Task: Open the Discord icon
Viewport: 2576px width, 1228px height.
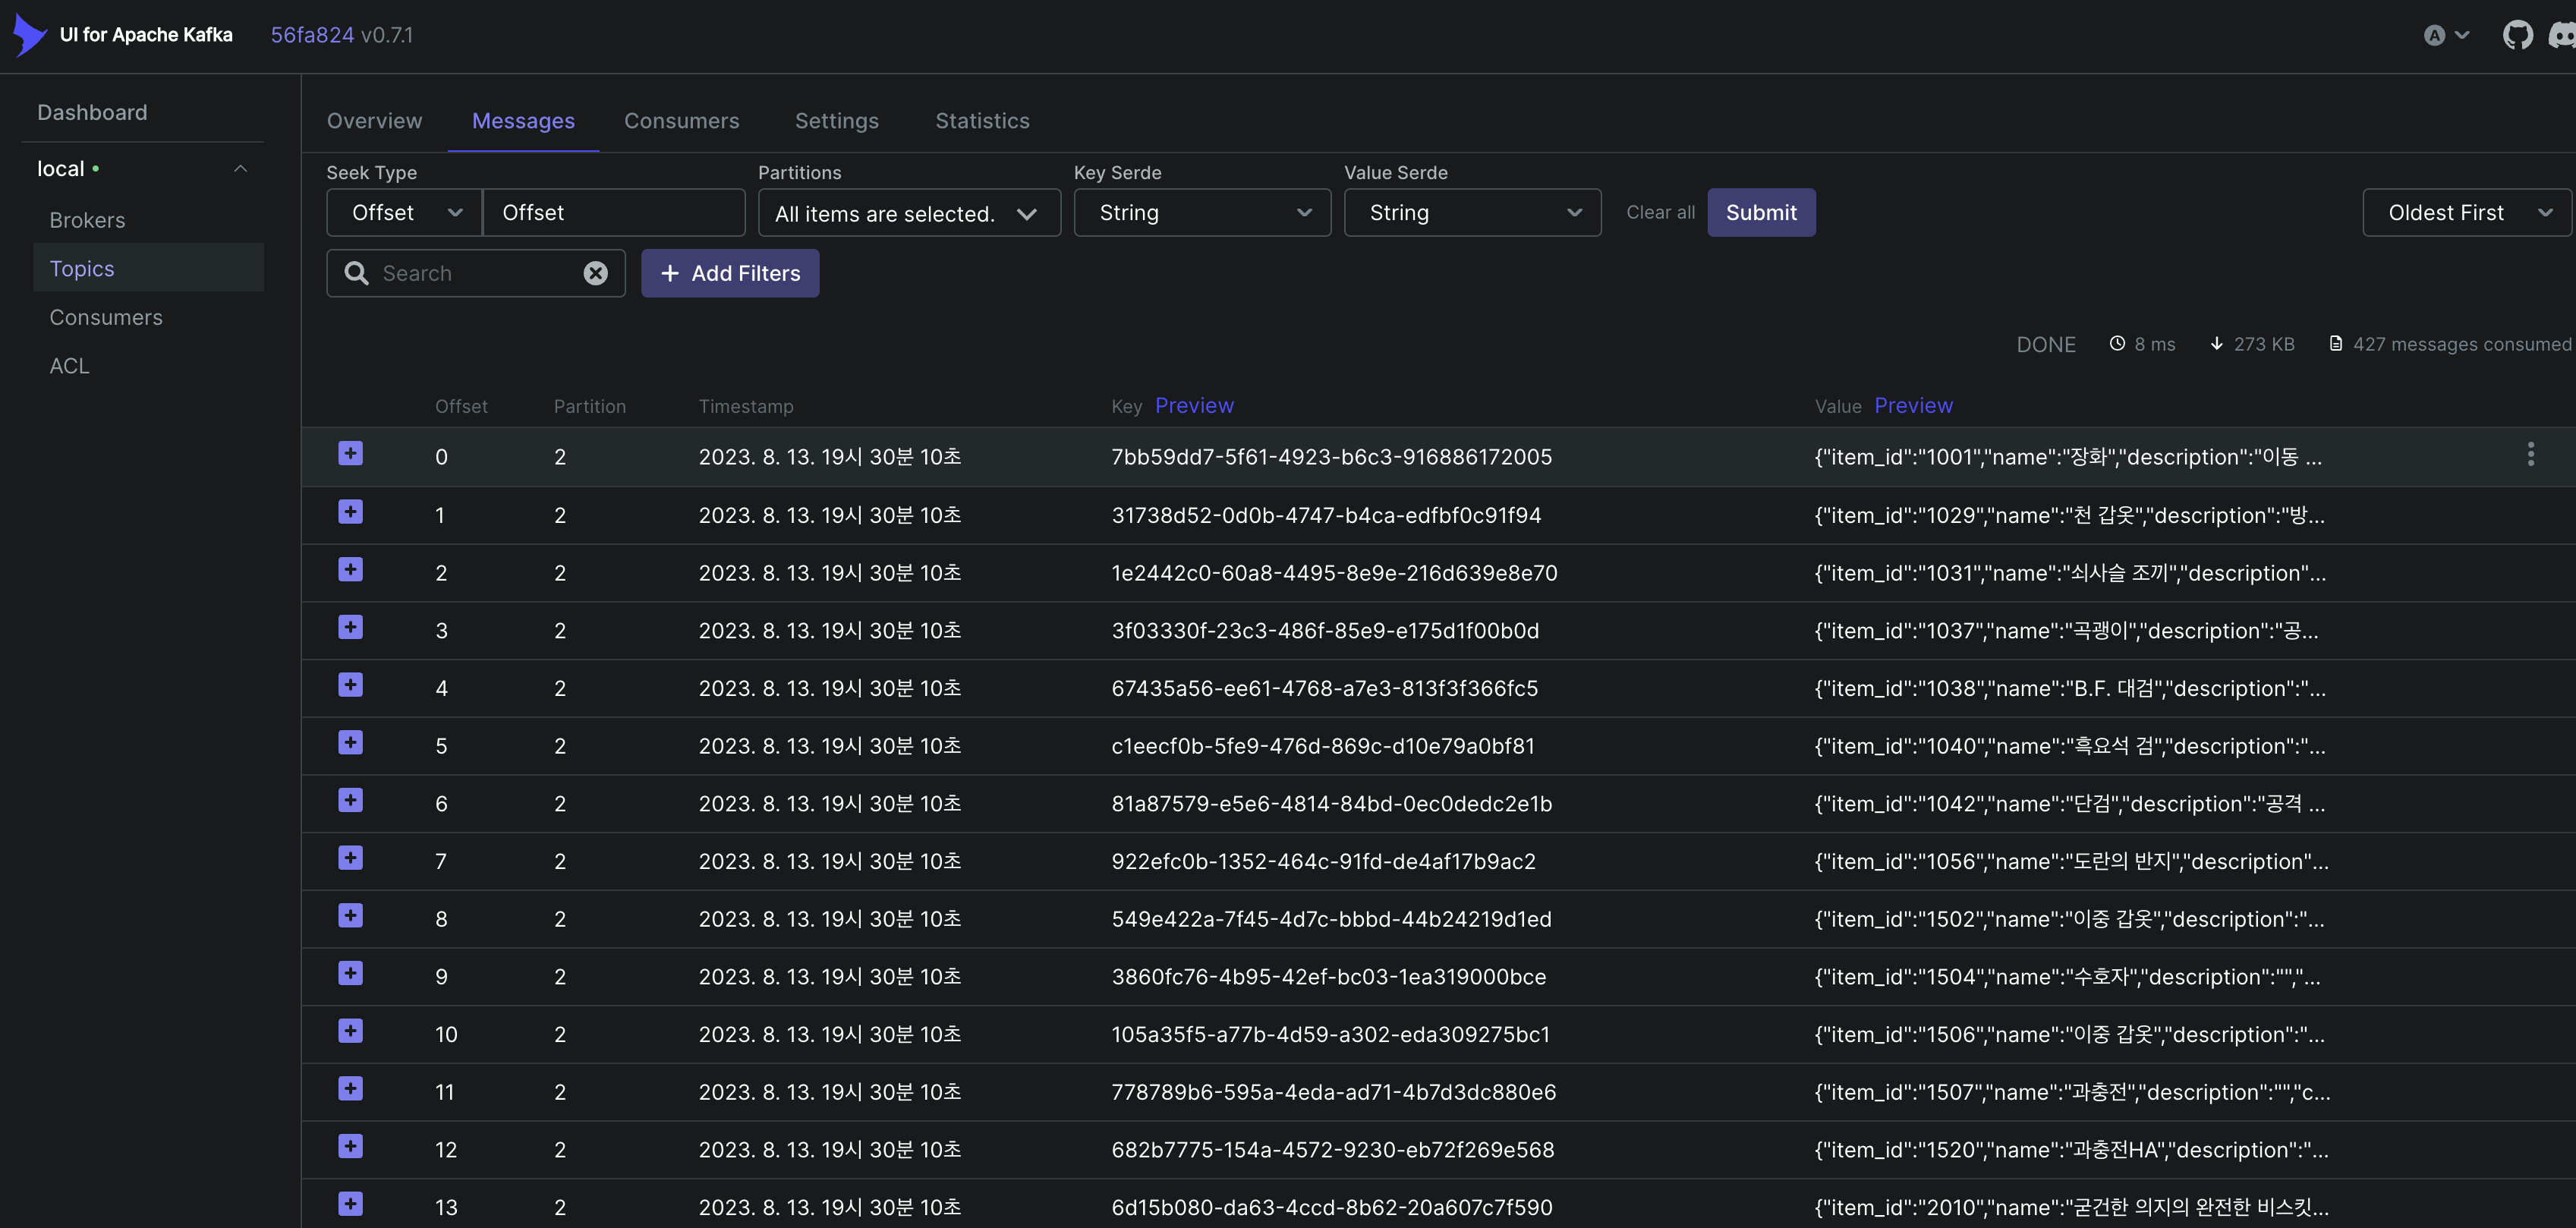Action: [x=2562, y=35]
